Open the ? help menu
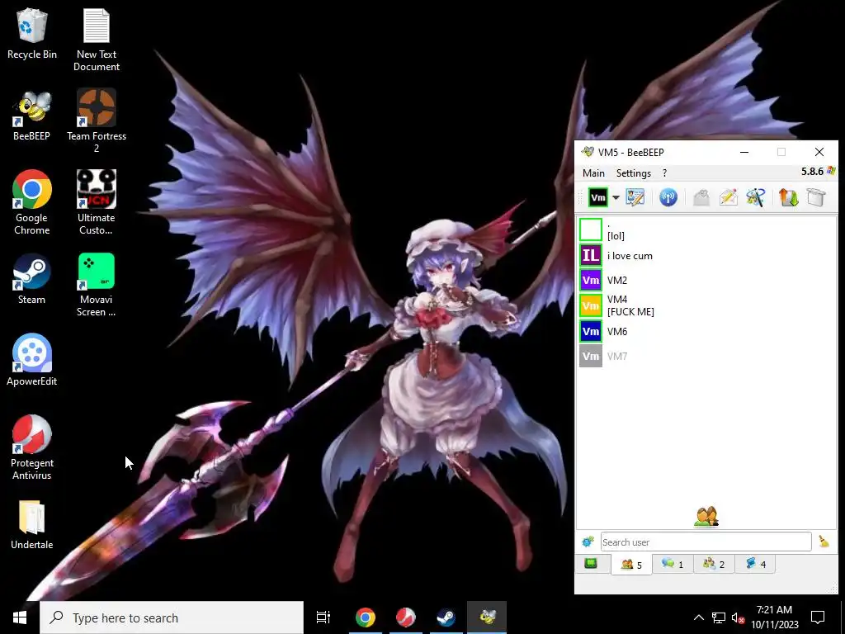Screen dimensions: 845x634 pyautogui.click(x=664, y=173)
